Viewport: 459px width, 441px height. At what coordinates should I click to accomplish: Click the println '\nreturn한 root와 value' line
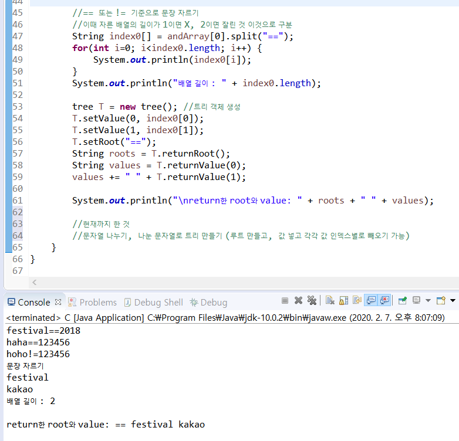253,201
